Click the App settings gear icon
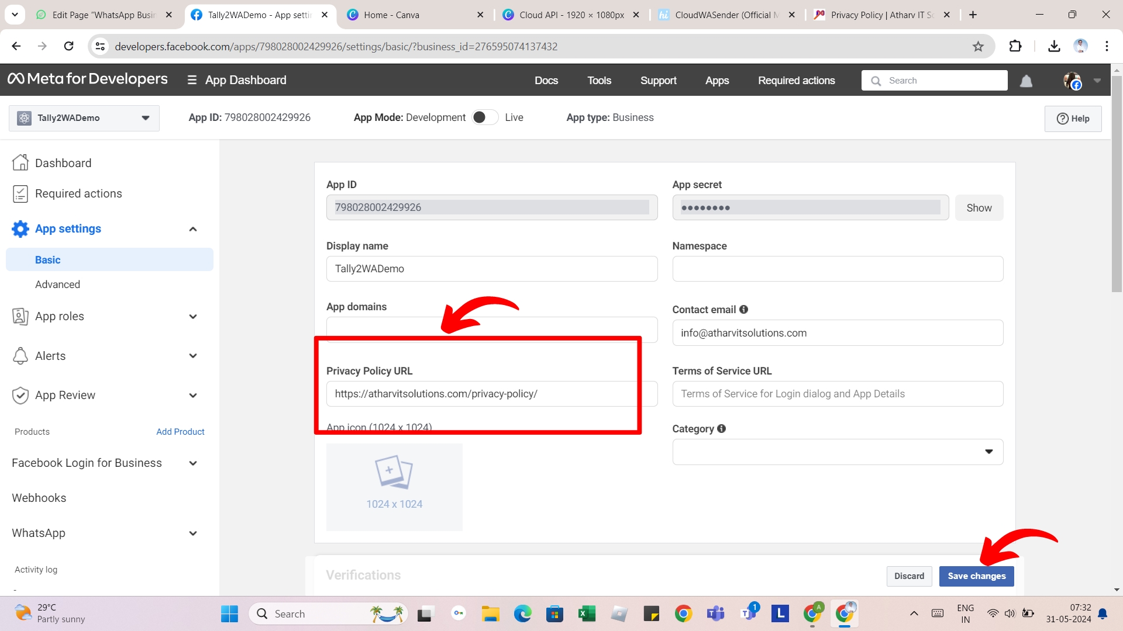This screenshot has height=631, width=1123. (20, 228)
